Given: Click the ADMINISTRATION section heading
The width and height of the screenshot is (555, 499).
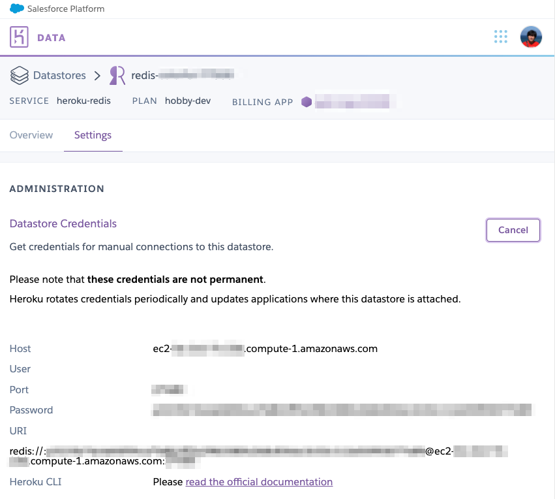Looking at the screenshot, I should click(x=57, y=189).
